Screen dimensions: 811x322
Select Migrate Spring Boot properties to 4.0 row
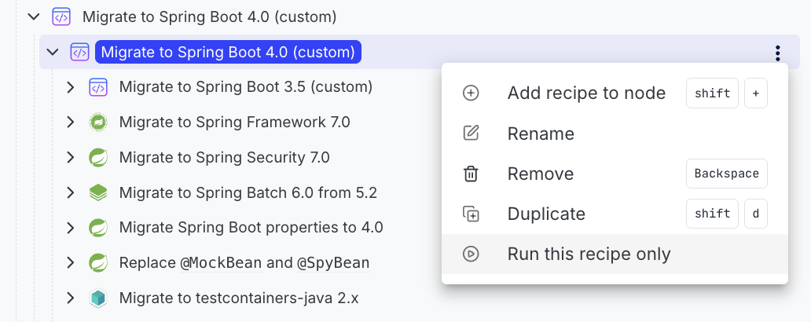click(251, 228)
